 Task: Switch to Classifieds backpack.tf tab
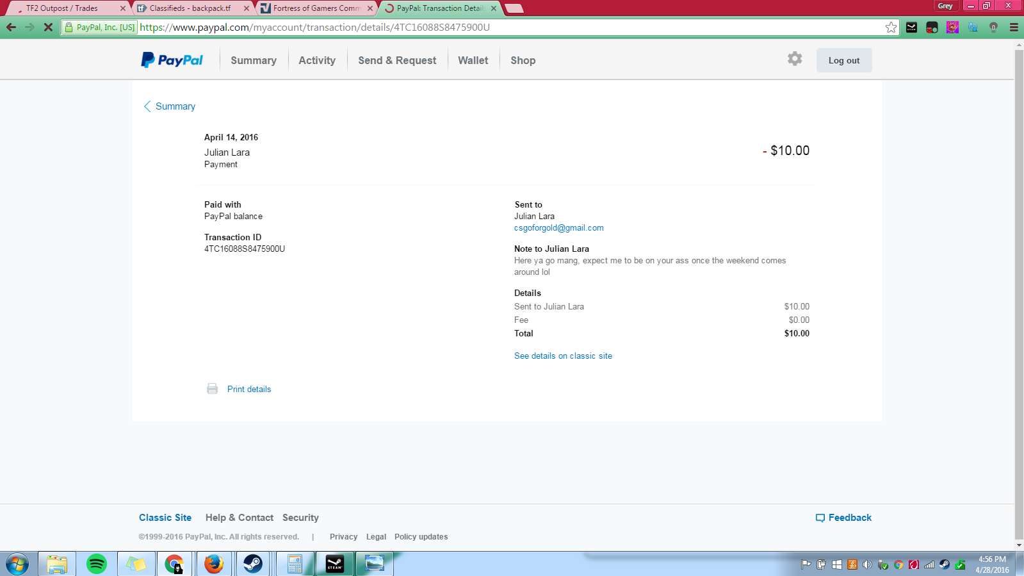(x=190, y=8)
